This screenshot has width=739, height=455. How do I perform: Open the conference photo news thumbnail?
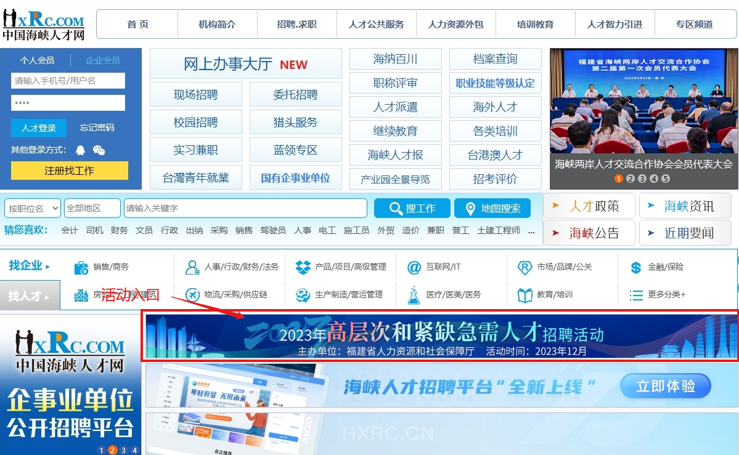point(644,101)
